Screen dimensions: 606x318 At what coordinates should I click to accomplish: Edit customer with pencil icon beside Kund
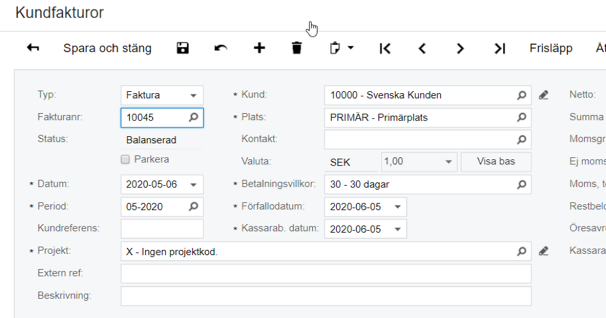click(x=544, y=95)
